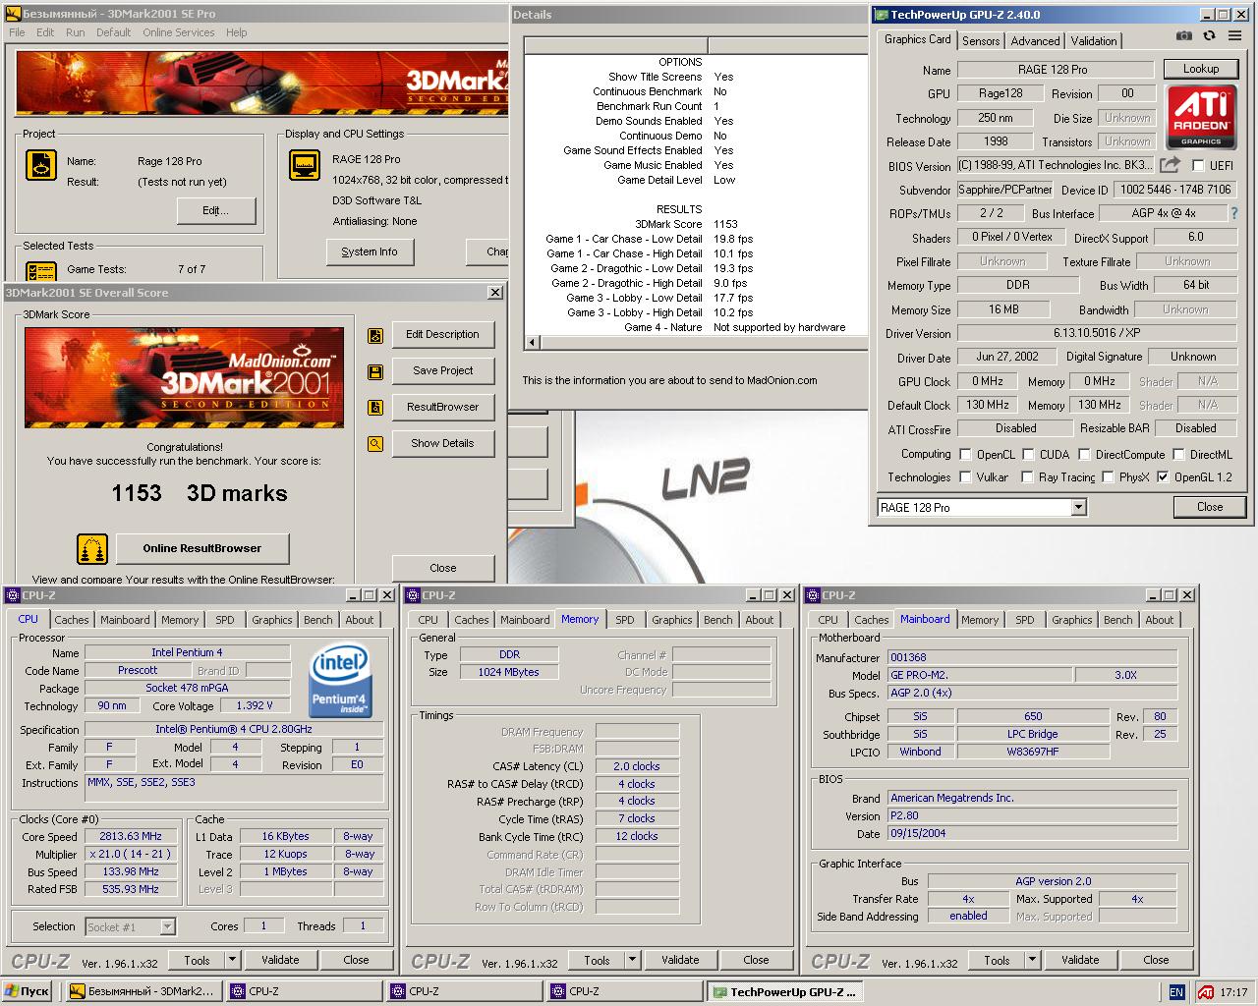This screenshot has width=1258, height=1006.
Task: Open SPD tab in the CPU-Z Memory window
Action: point(625,620)
